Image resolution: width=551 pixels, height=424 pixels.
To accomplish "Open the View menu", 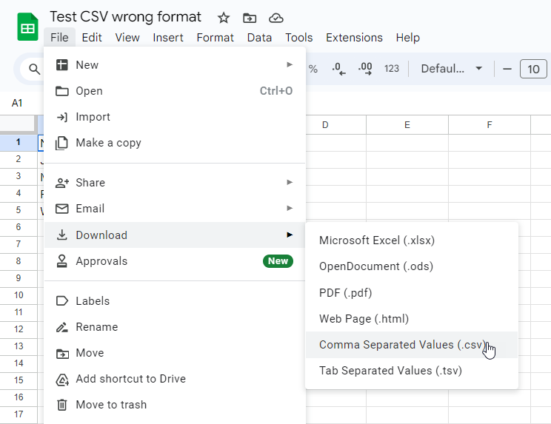I will [127, 38].
